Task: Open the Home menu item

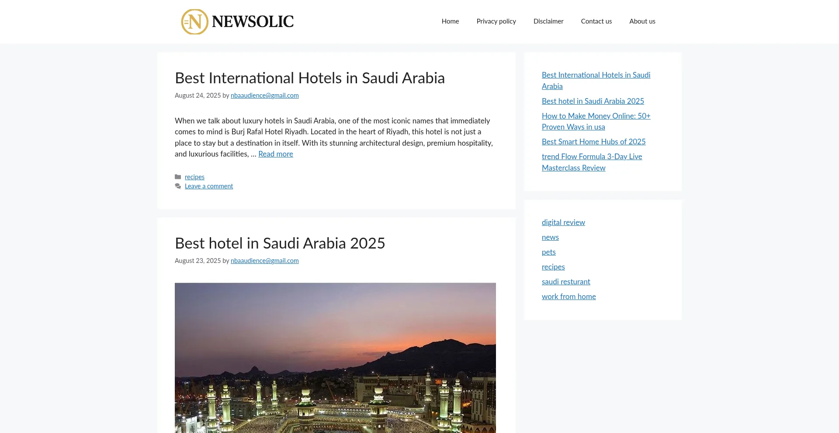Action: click(450, 21)
